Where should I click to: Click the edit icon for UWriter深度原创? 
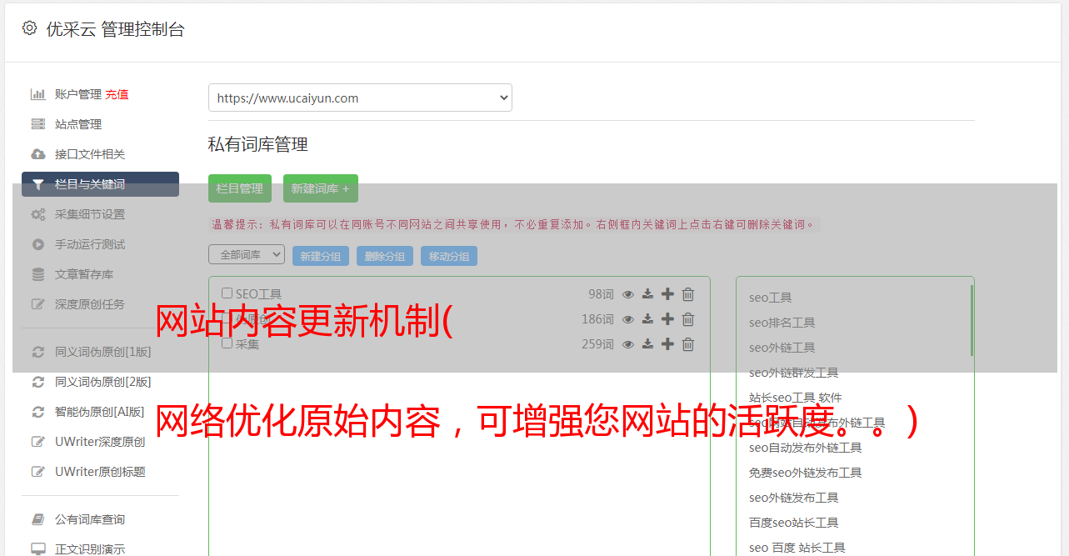click(x=38, y=442)
